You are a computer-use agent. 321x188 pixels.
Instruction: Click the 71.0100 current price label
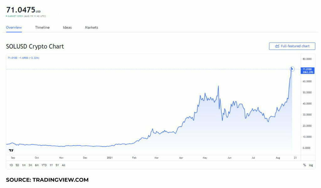(x=307, y=69)
